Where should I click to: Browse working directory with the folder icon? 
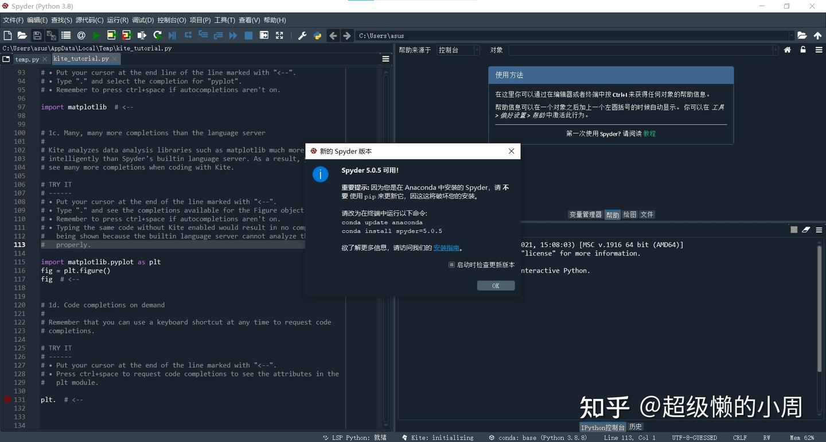tap(802, 35)
